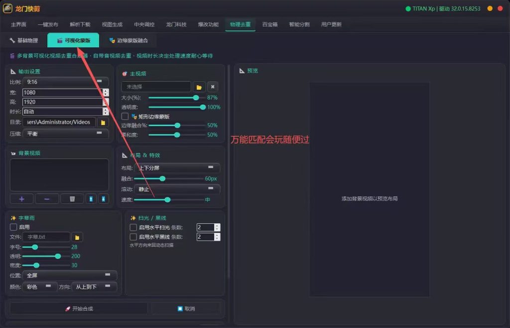
Task: Click the 取消 button
Action: coord(186,309)
